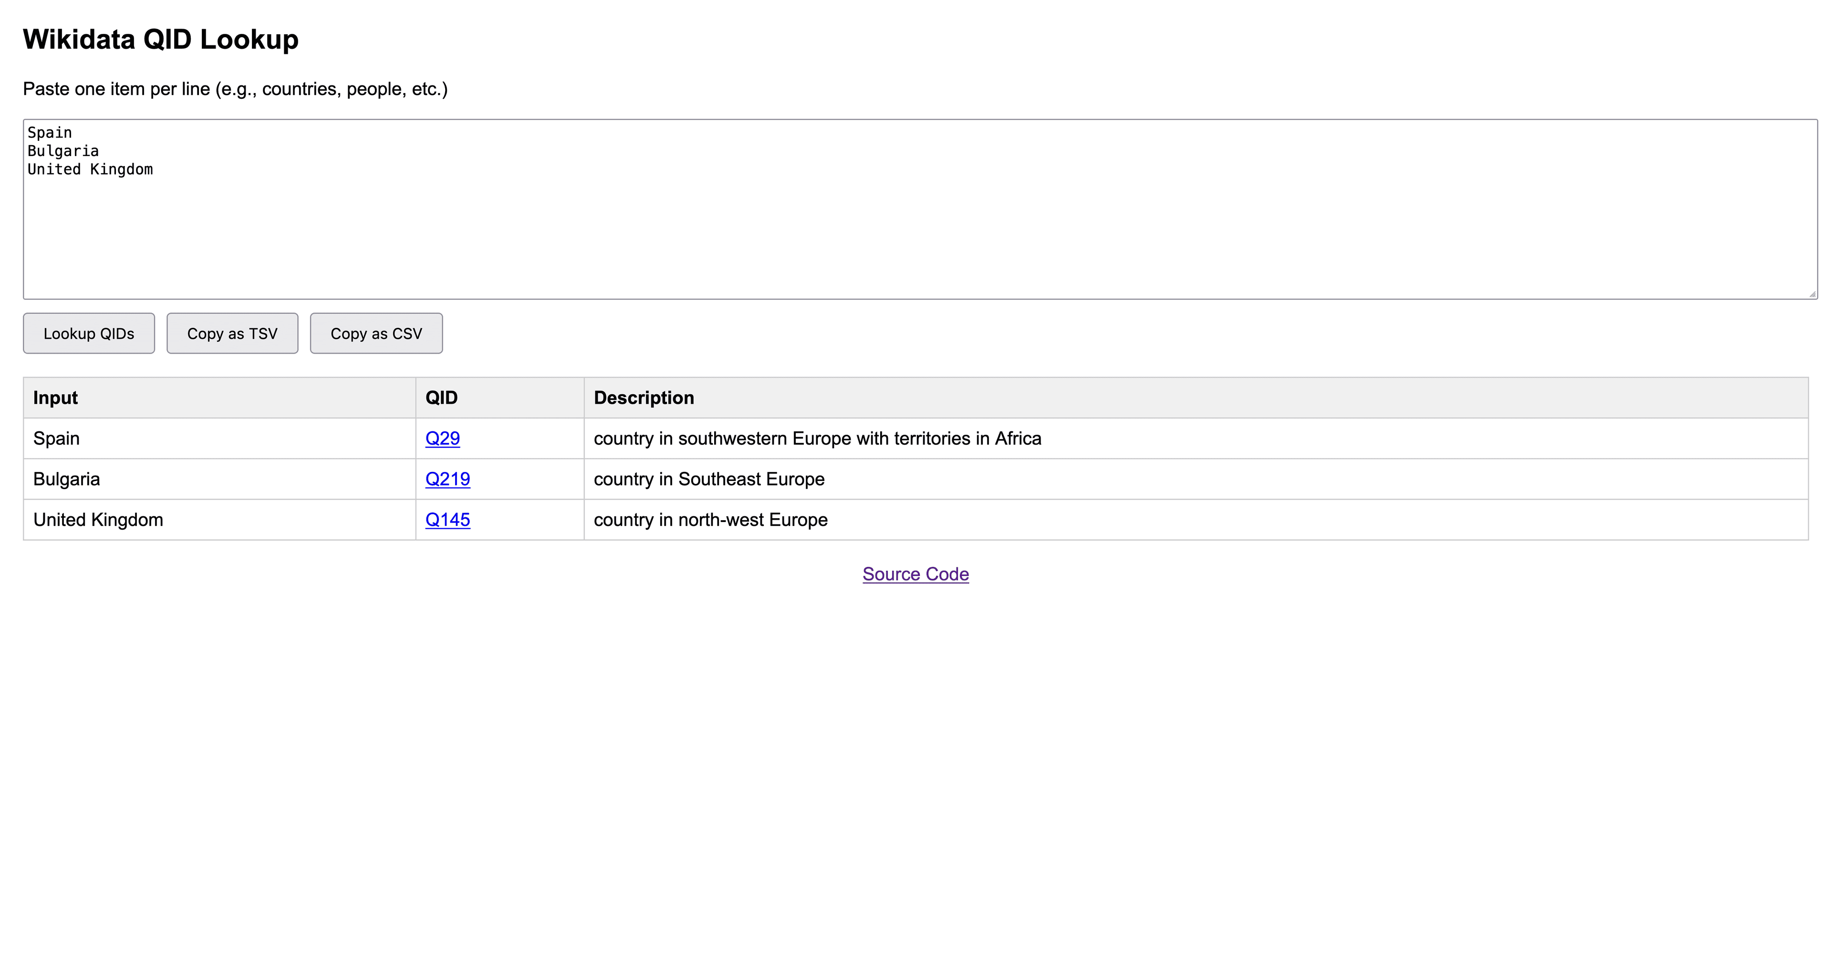Click the QID column header
This screenshot has width=1832, height=962.
point(441,397)
